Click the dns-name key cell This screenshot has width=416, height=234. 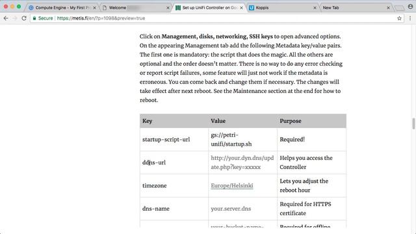point(174,209)
